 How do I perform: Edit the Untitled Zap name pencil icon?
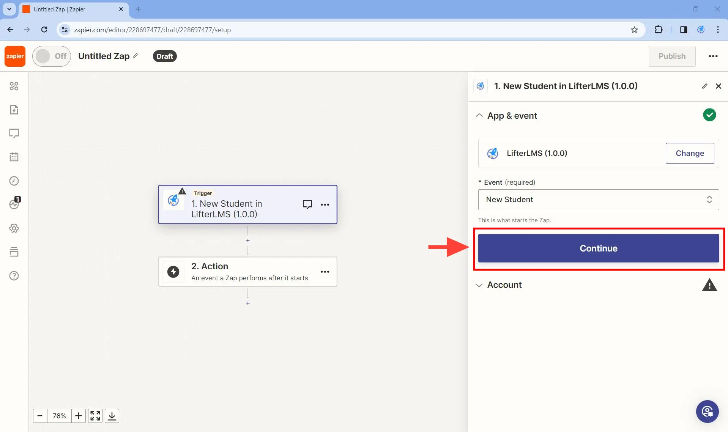click(136, 56)
